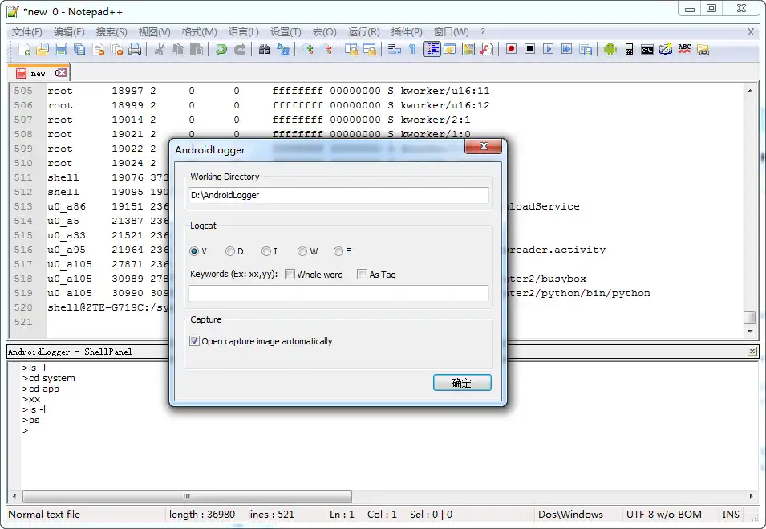Click the editor vertical scrollbar down arrow

[750, 332]
